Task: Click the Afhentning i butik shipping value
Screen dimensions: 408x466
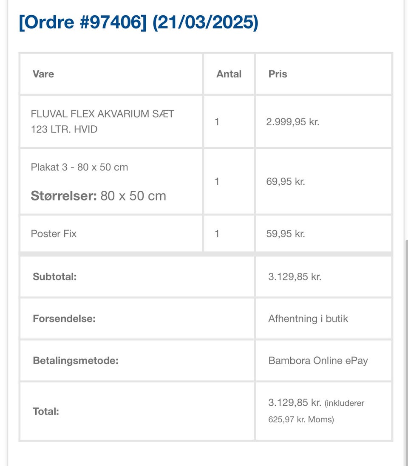Action: [x=308, y=319]
